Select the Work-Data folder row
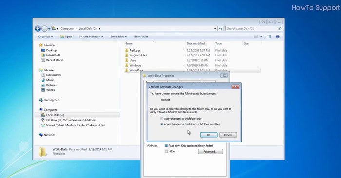 tap(192, 71)
